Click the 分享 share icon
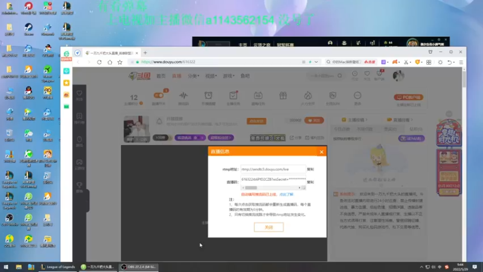This screenshot has height=272, width=483. 295,138
